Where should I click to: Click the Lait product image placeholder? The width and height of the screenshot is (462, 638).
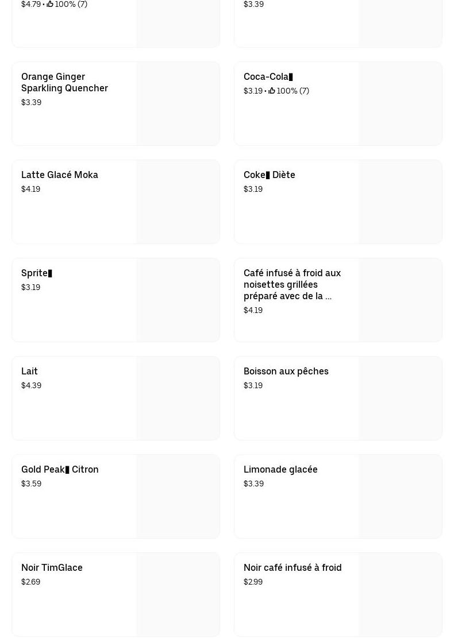pyautogui.click(x=178, y=398)
